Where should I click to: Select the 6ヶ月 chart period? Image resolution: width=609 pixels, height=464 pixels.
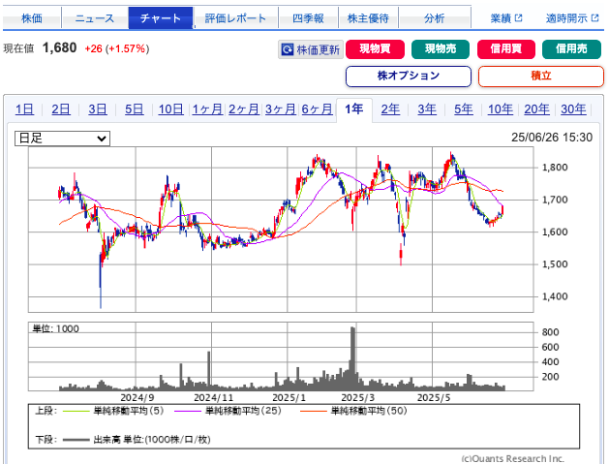317,109
